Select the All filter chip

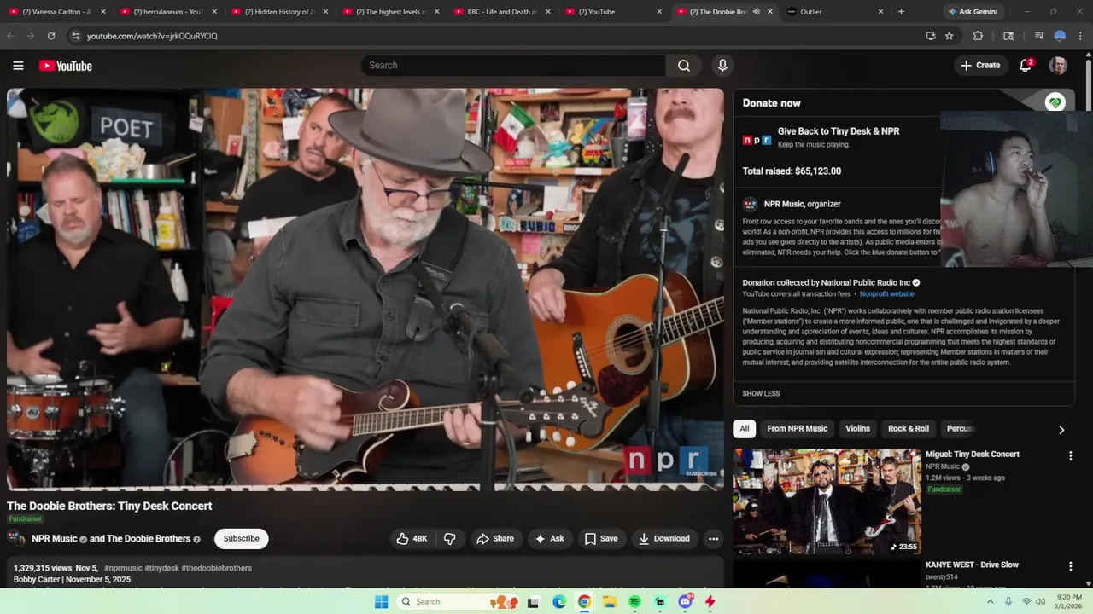pyautogui.click(x=744, y=429)
